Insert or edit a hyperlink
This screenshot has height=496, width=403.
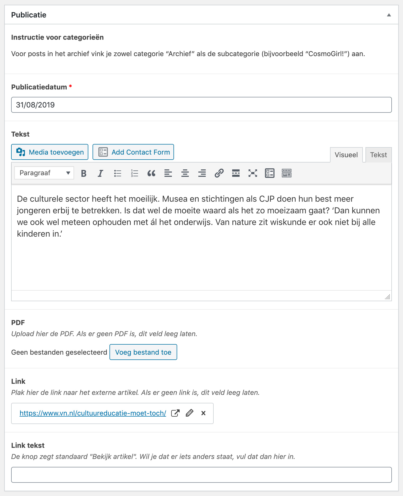219,173
